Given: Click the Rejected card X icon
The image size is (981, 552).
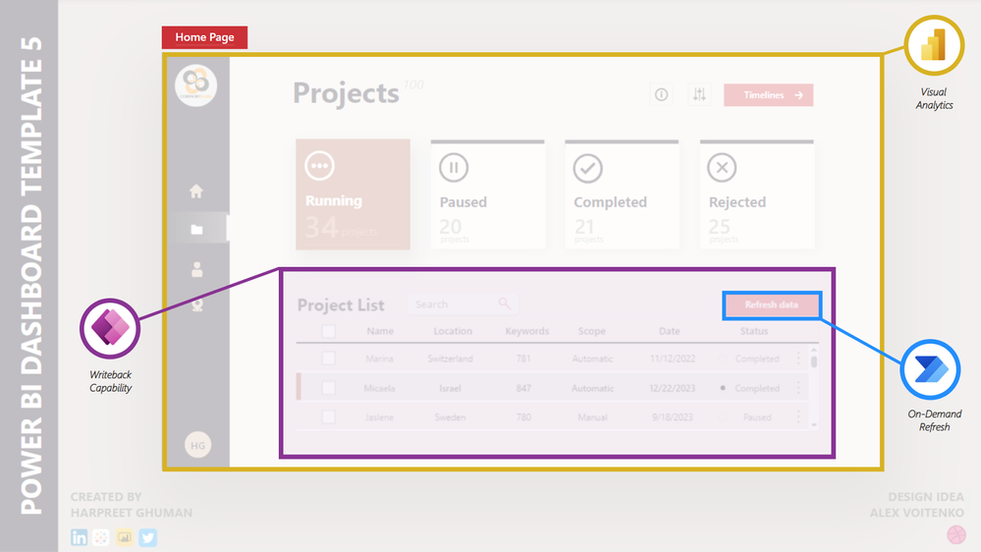Looking at the screenshot, I should pyautogui.click(x=722, y=168).
